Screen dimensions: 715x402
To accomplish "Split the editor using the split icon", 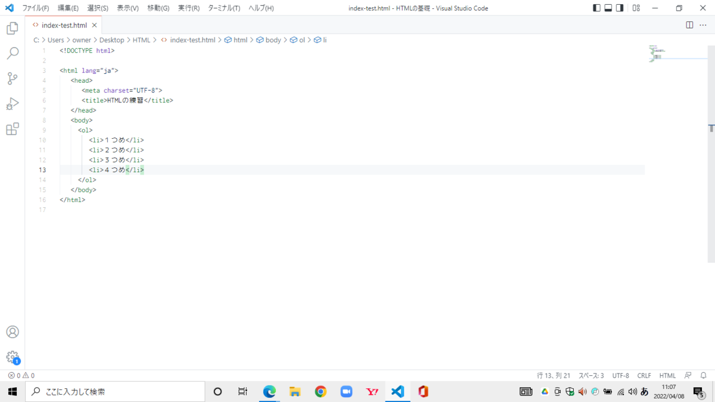I will tap(690, 25).
